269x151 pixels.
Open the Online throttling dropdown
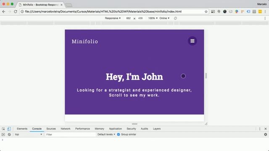click(164, 18)
